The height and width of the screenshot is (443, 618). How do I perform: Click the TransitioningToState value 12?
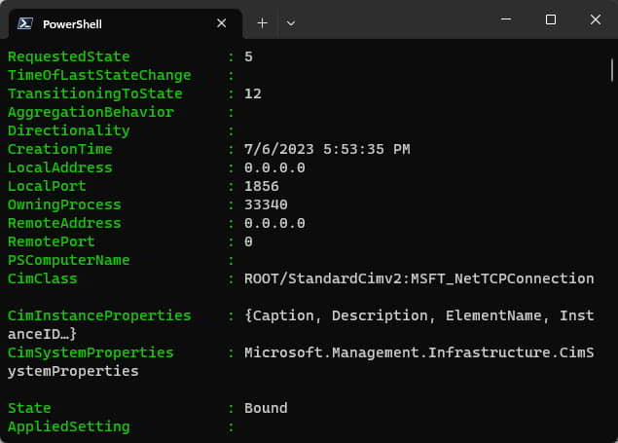point(253,93)
